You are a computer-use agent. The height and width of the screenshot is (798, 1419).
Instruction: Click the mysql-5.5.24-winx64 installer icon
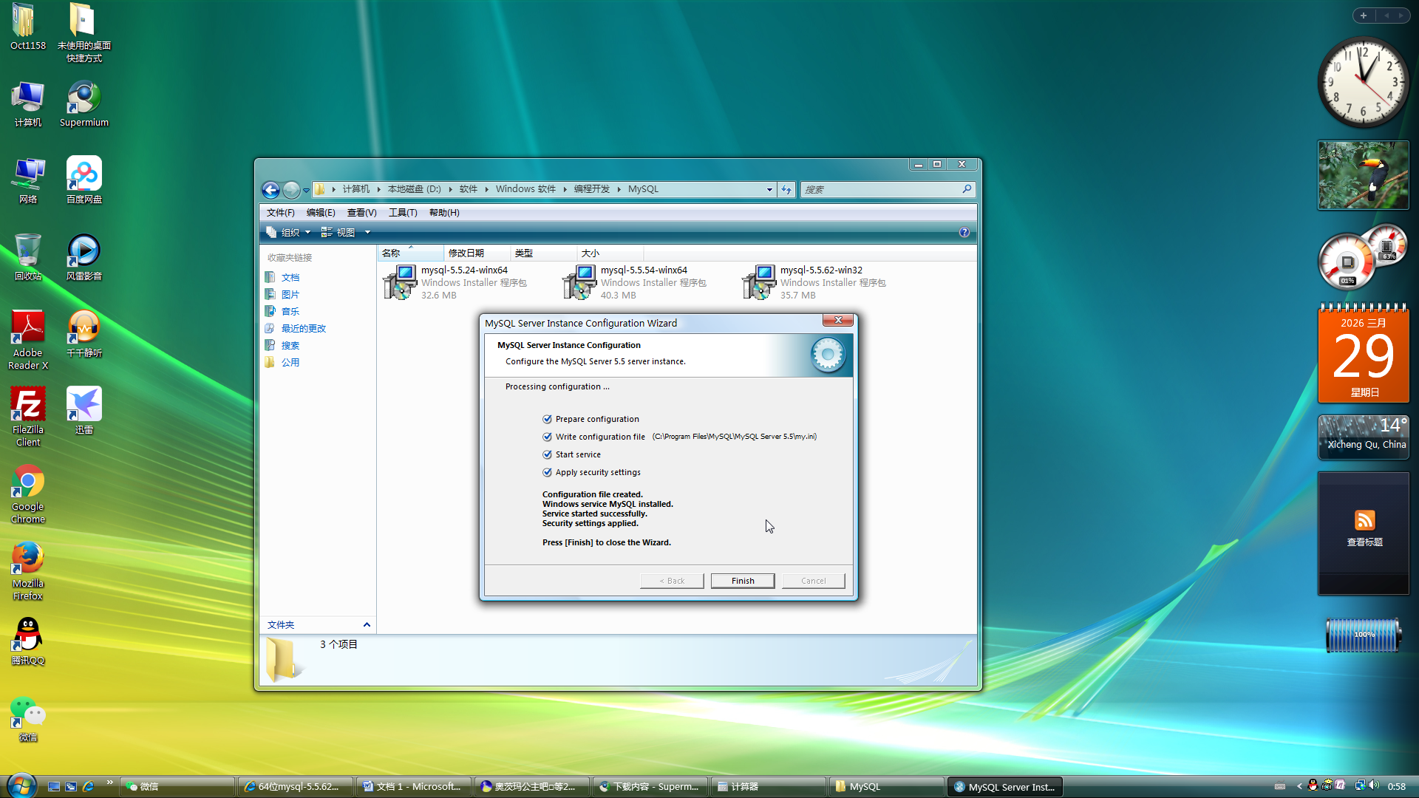click(400, 282)
